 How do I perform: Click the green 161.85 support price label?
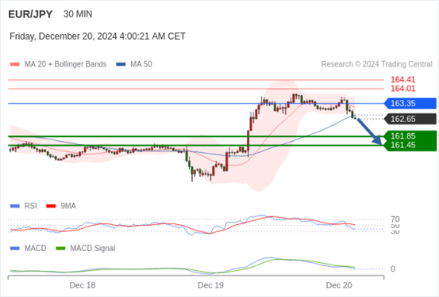403,136
